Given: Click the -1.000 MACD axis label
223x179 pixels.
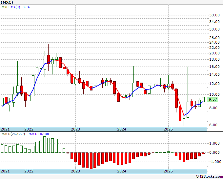Looking at the screenshot, I should tap(214, 162).
